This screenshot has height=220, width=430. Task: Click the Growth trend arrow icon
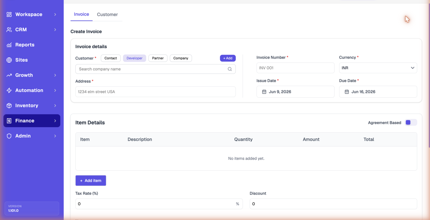coord(9,75)
